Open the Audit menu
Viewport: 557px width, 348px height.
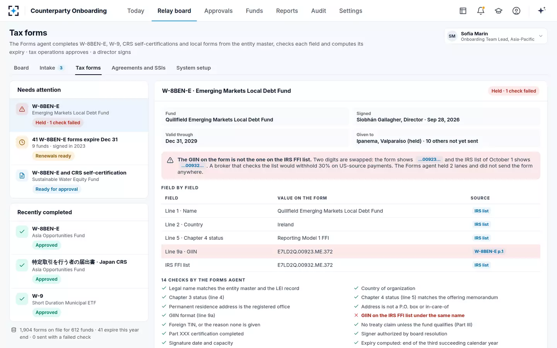[x=319, y=11]
